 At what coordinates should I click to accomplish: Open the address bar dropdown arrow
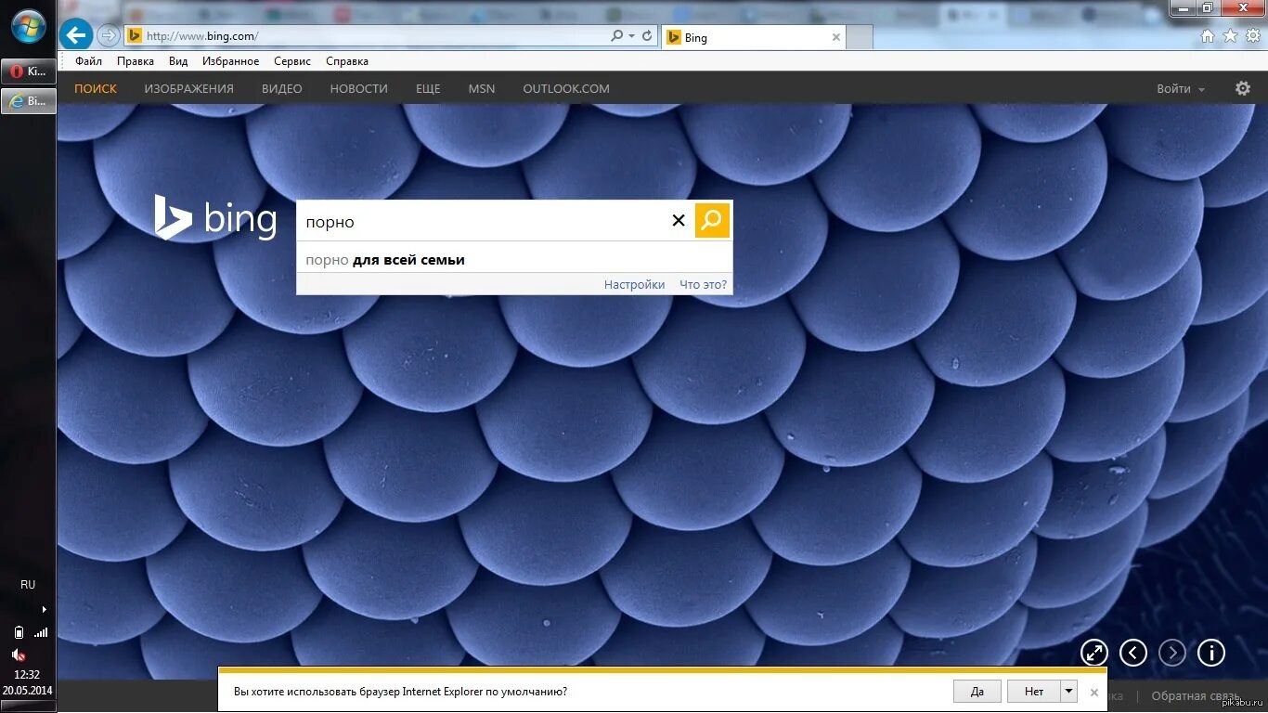631,36
